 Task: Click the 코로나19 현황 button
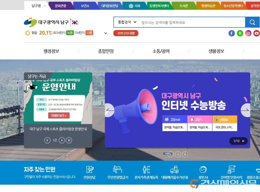(126, 33)
